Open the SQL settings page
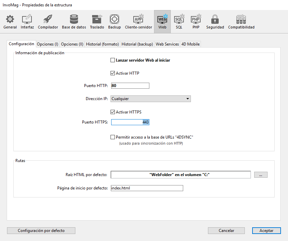 [179, 22]
